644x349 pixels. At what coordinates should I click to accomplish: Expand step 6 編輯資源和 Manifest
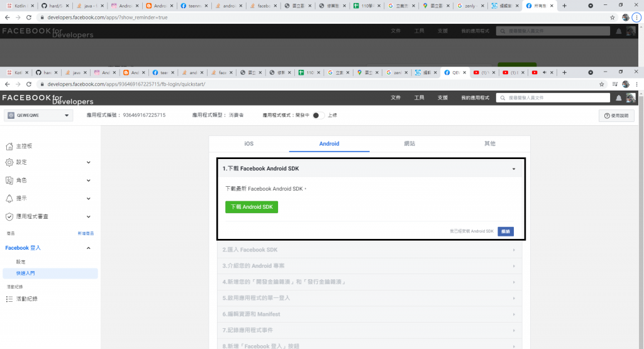pyautogui.click(x=370, y=314)
